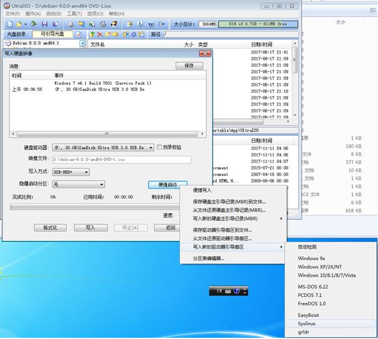Click 写入新的驱动器引导扇区 menu item
The width and height of the screenshot is (378, 339).
(233, 247)
